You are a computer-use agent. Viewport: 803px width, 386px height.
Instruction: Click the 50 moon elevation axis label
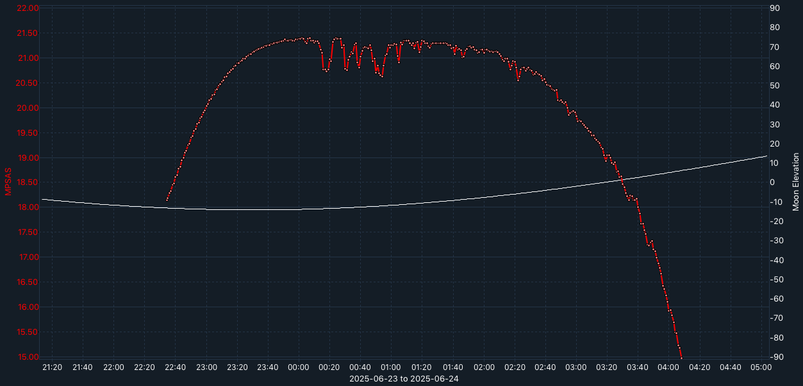tap(774, 86)
